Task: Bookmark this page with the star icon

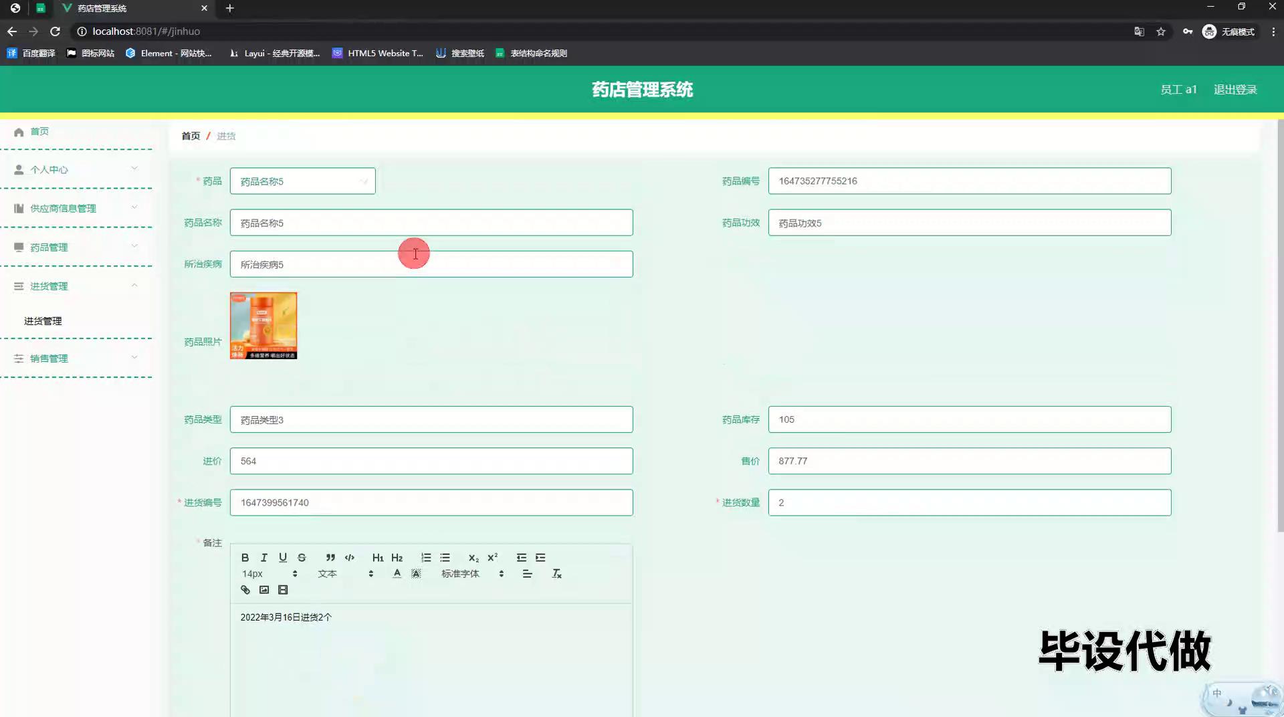Action: click(1161, 31)
